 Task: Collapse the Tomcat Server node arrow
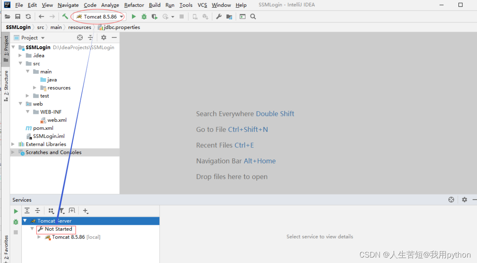coord(25,221)
